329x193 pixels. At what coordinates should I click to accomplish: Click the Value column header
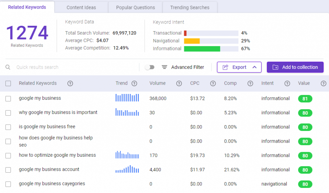tap(304, 83)
